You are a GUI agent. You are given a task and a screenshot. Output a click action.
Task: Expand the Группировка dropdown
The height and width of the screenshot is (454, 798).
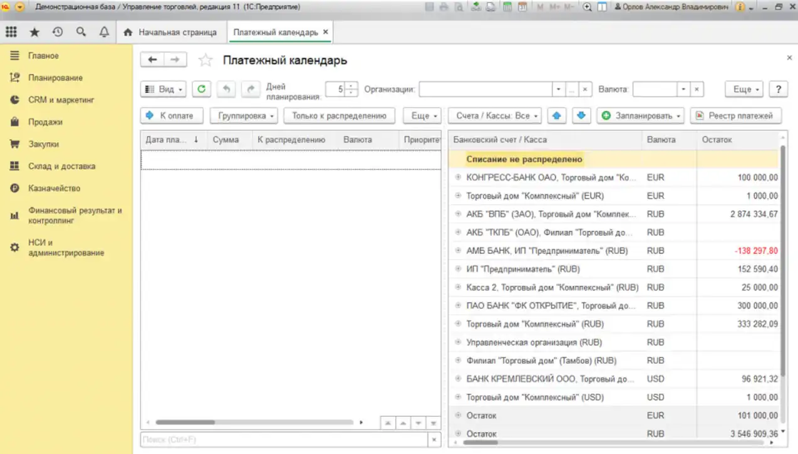point(246,116)
